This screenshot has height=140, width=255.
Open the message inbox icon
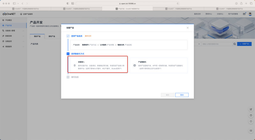pos(244,14)
